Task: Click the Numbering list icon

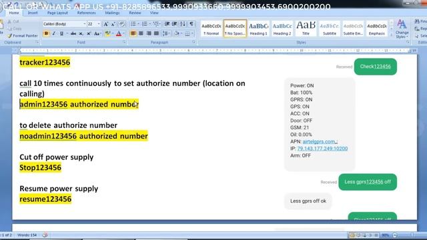Action: pos(145,24)
